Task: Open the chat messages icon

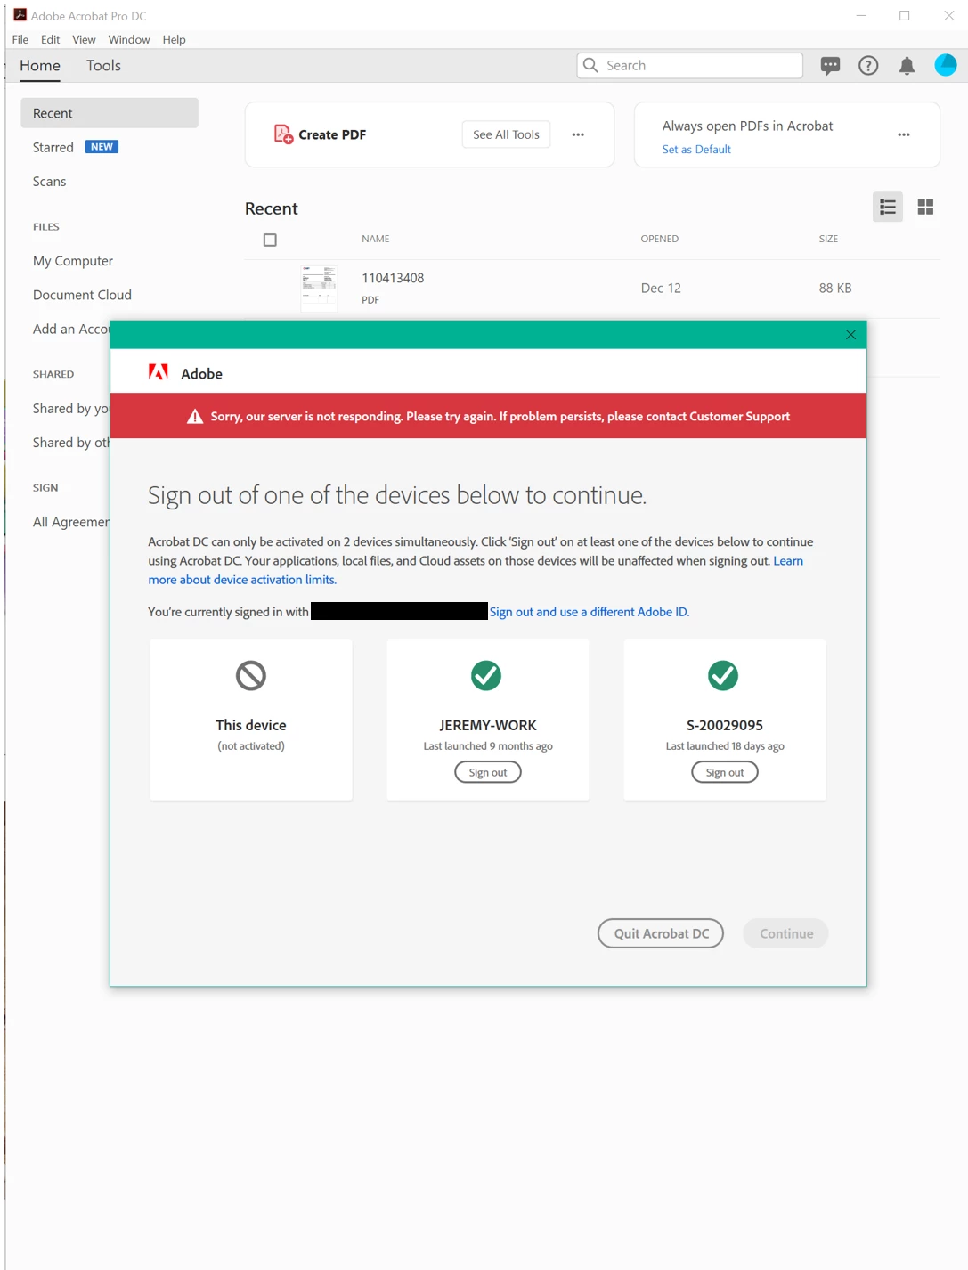Action: pyautogui.click(x=830, y=66)
